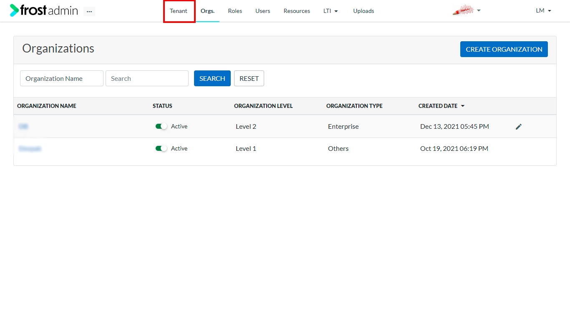Open the LM user menu
The image size is (570, 320).
click(x=544, y=11)
